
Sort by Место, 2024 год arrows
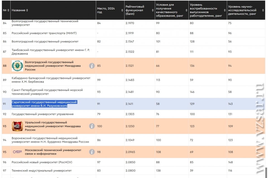pyautogui.click(x=122, y=10)
